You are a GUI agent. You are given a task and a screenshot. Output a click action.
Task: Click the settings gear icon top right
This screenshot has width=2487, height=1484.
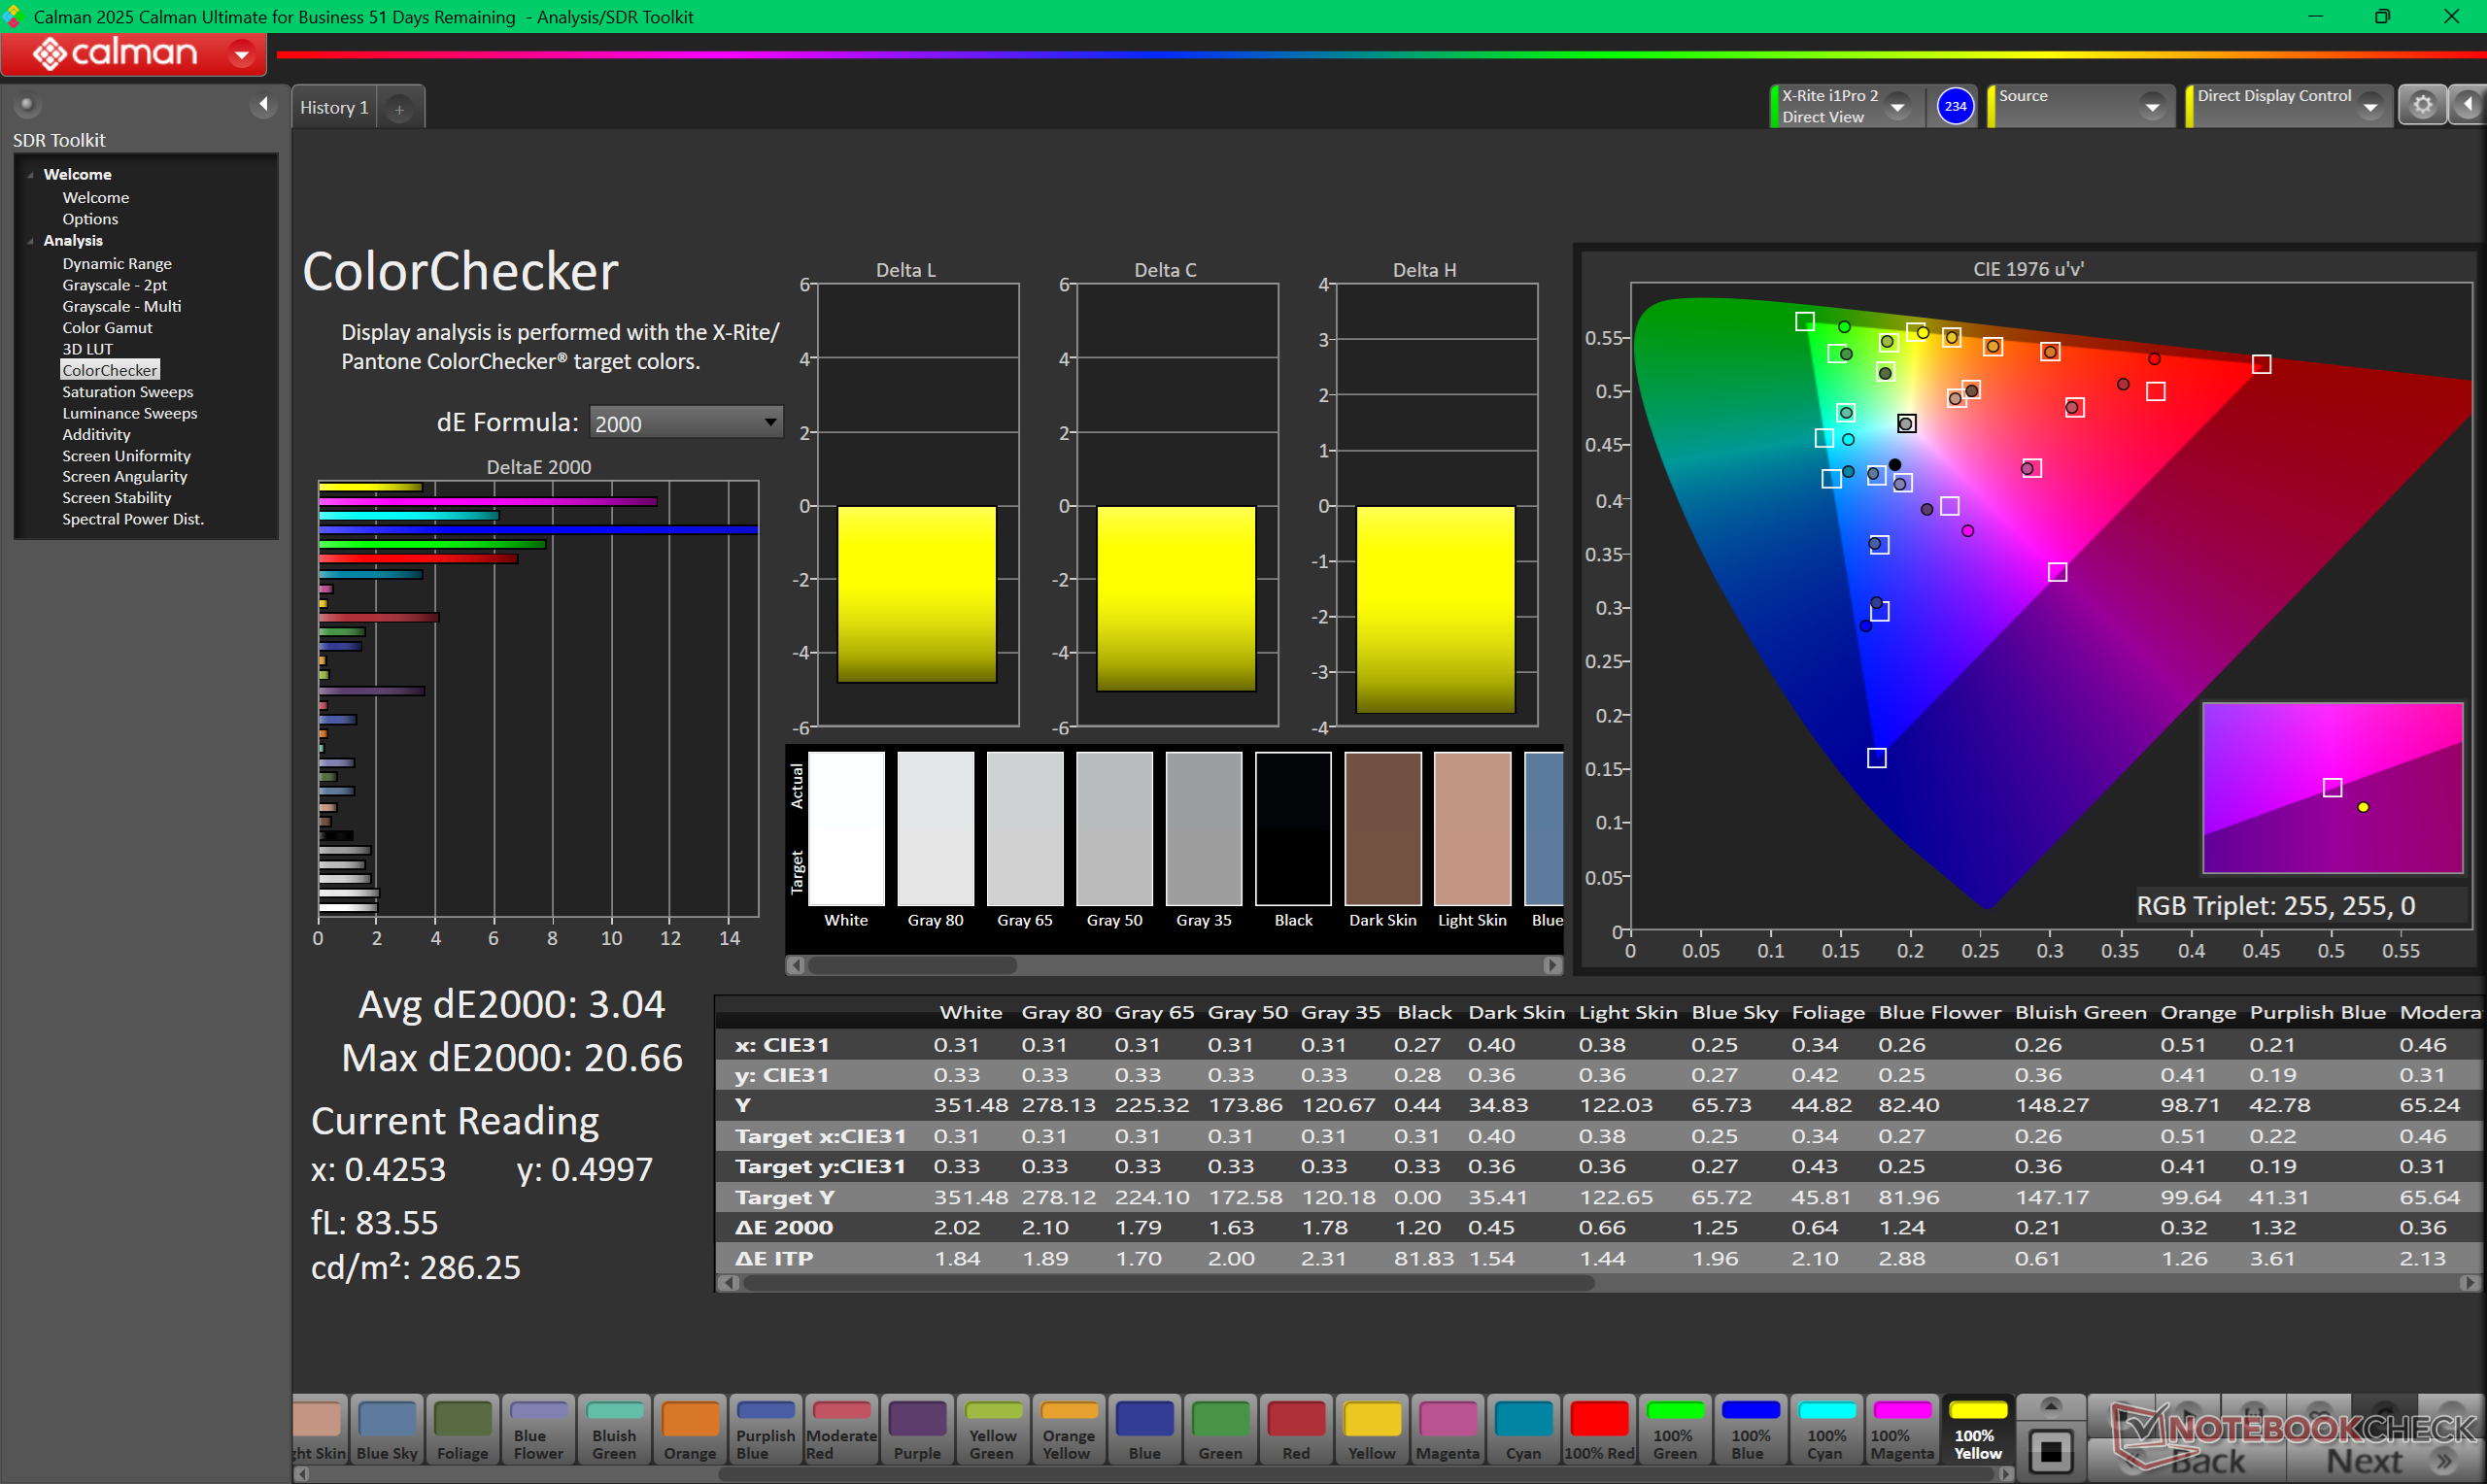pyautogui.click(x=2421, y=106)
